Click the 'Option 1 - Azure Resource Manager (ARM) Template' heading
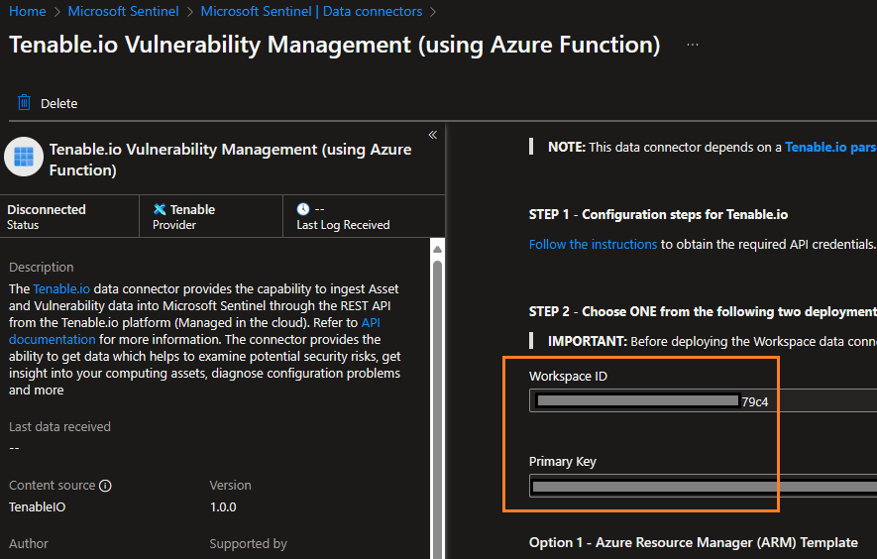Image resolution: width=877 pixels, height=559 pixels. point(694,543)
